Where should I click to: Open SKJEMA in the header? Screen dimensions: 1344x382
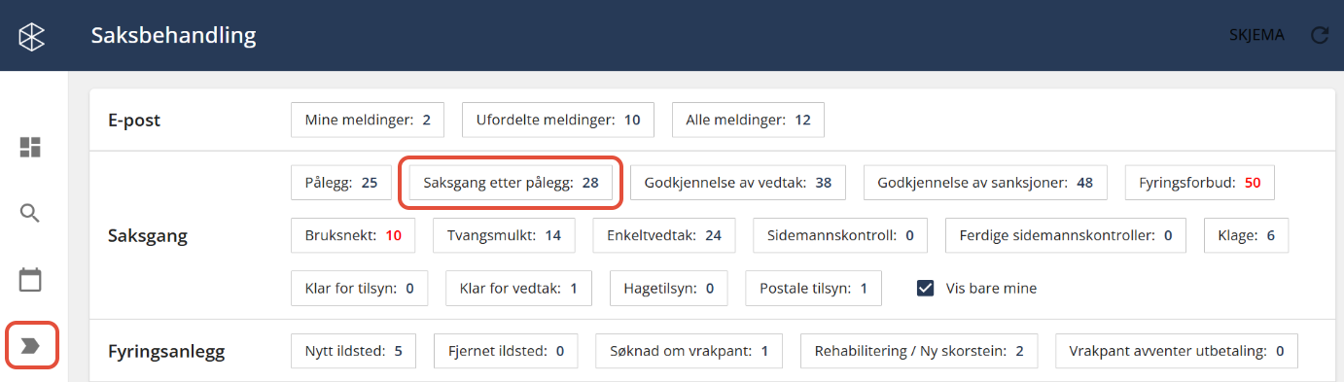point(1257,36)
